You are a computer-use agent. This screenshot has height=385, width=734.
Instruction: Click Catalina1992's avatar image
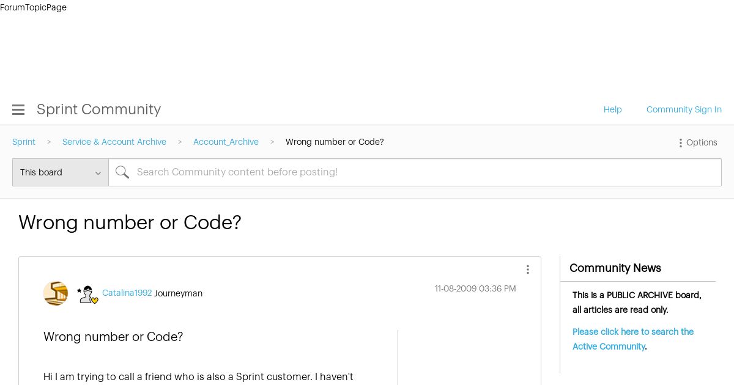click(x=56, y=293)
